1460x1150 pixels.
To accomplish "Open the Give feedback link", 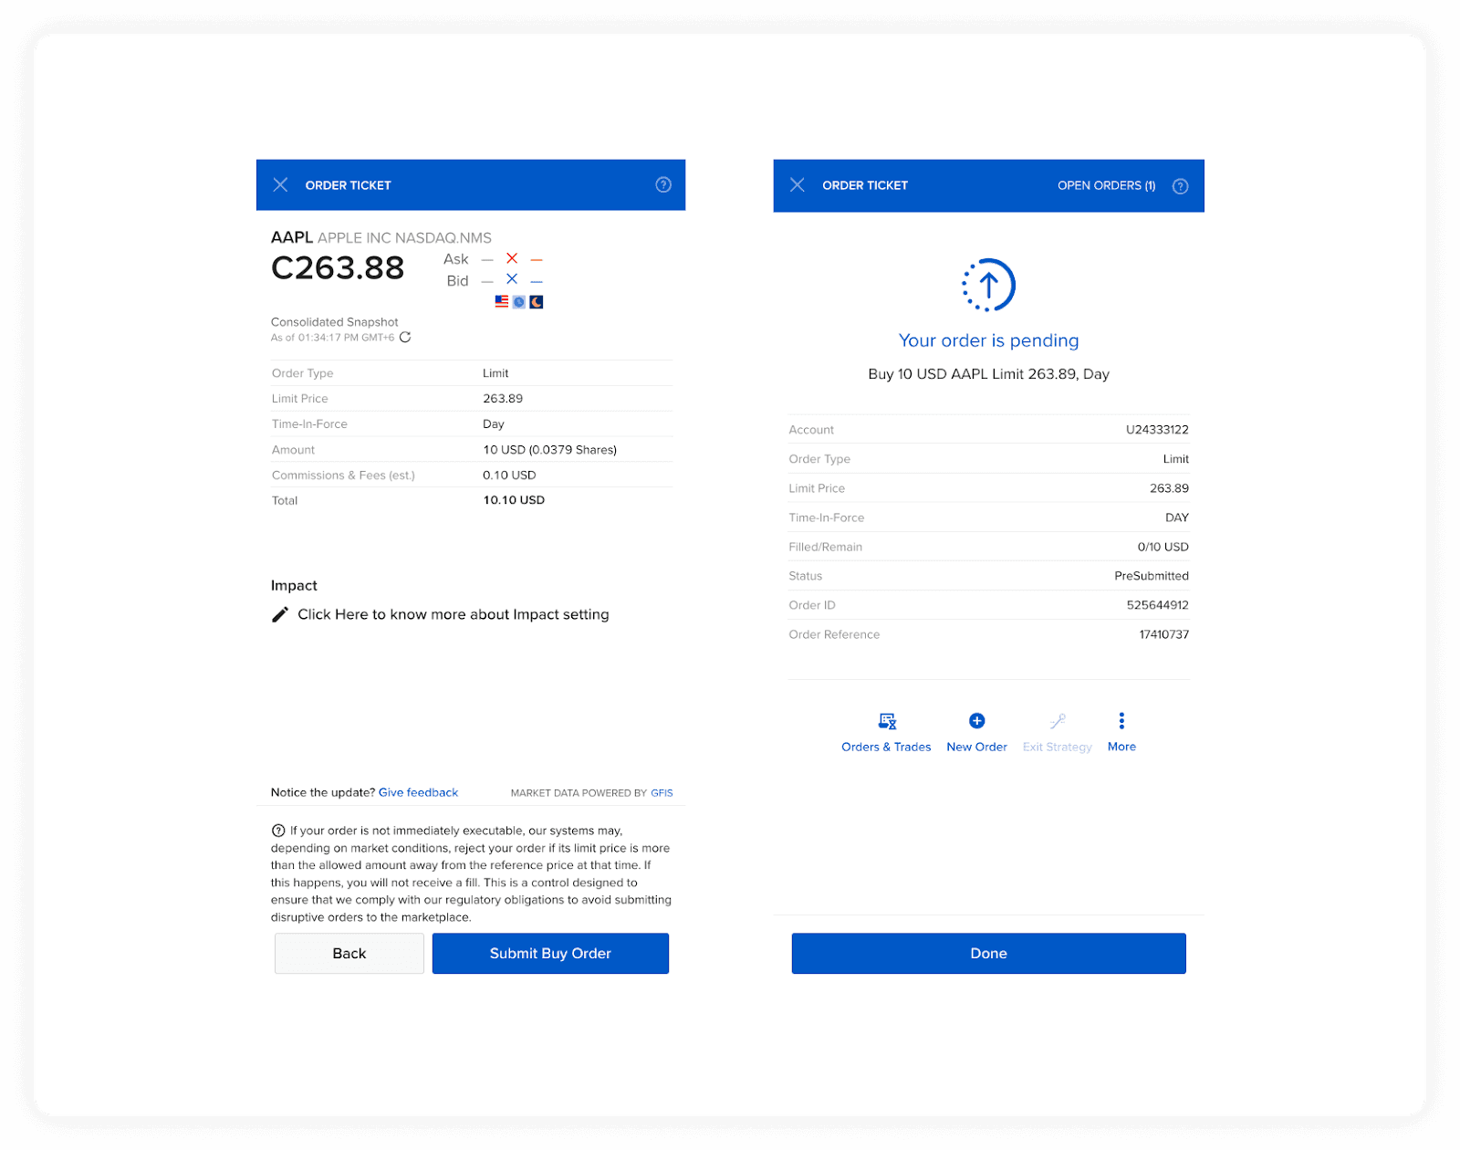I will pos(418,792).
